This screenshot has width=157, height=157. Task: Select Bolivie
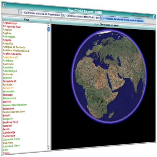(x=7, y=102)
